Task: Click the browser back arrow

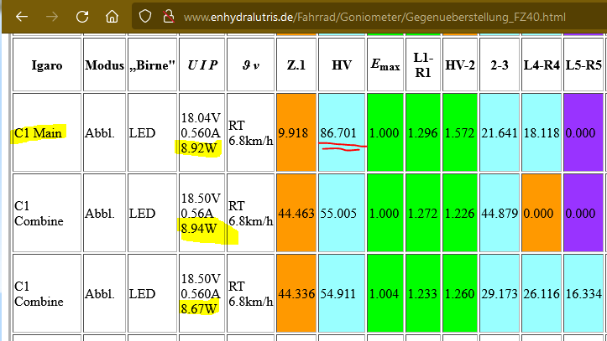Action: tap(22, 17)
